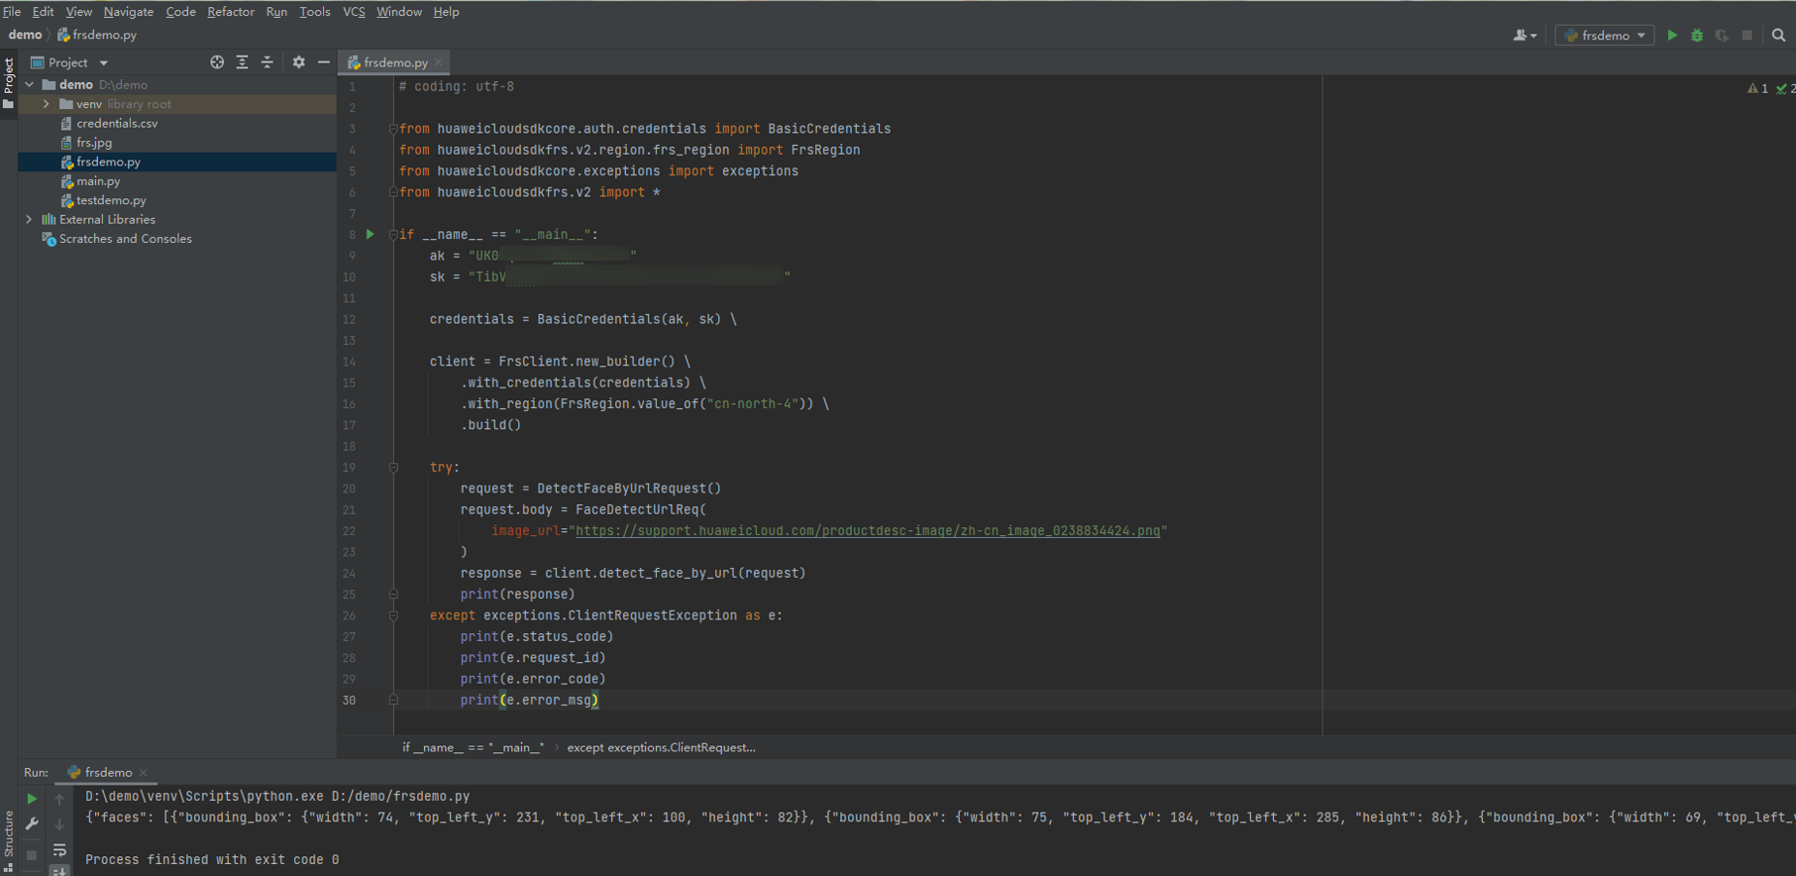Open the VCS menu
This screenshot has height=876, width=1796.
pyautogui.click(x=354, y=12)
